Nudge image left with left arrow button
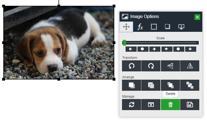This screenshot has height=122, width=207. coord(131,49)
